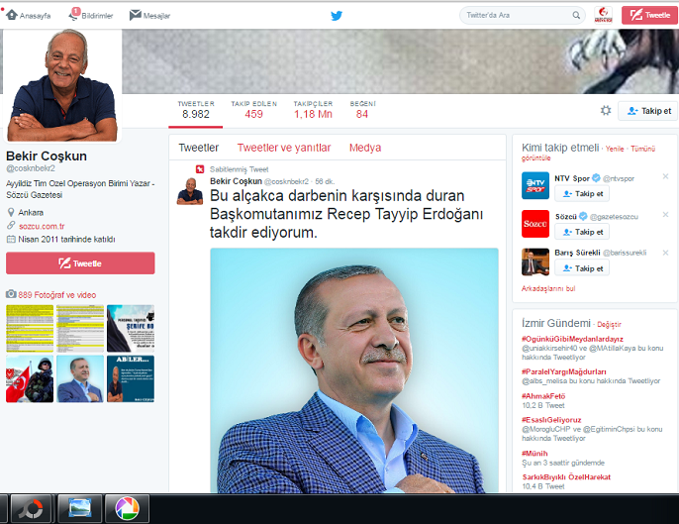Open the account avatar menu in top bar

click(603, 15)
